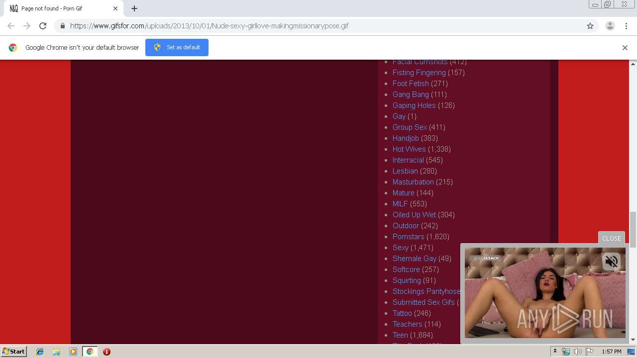Open the network tray icon
The width and height of the screenshot is (637, 358).
[x=566, y=352]
